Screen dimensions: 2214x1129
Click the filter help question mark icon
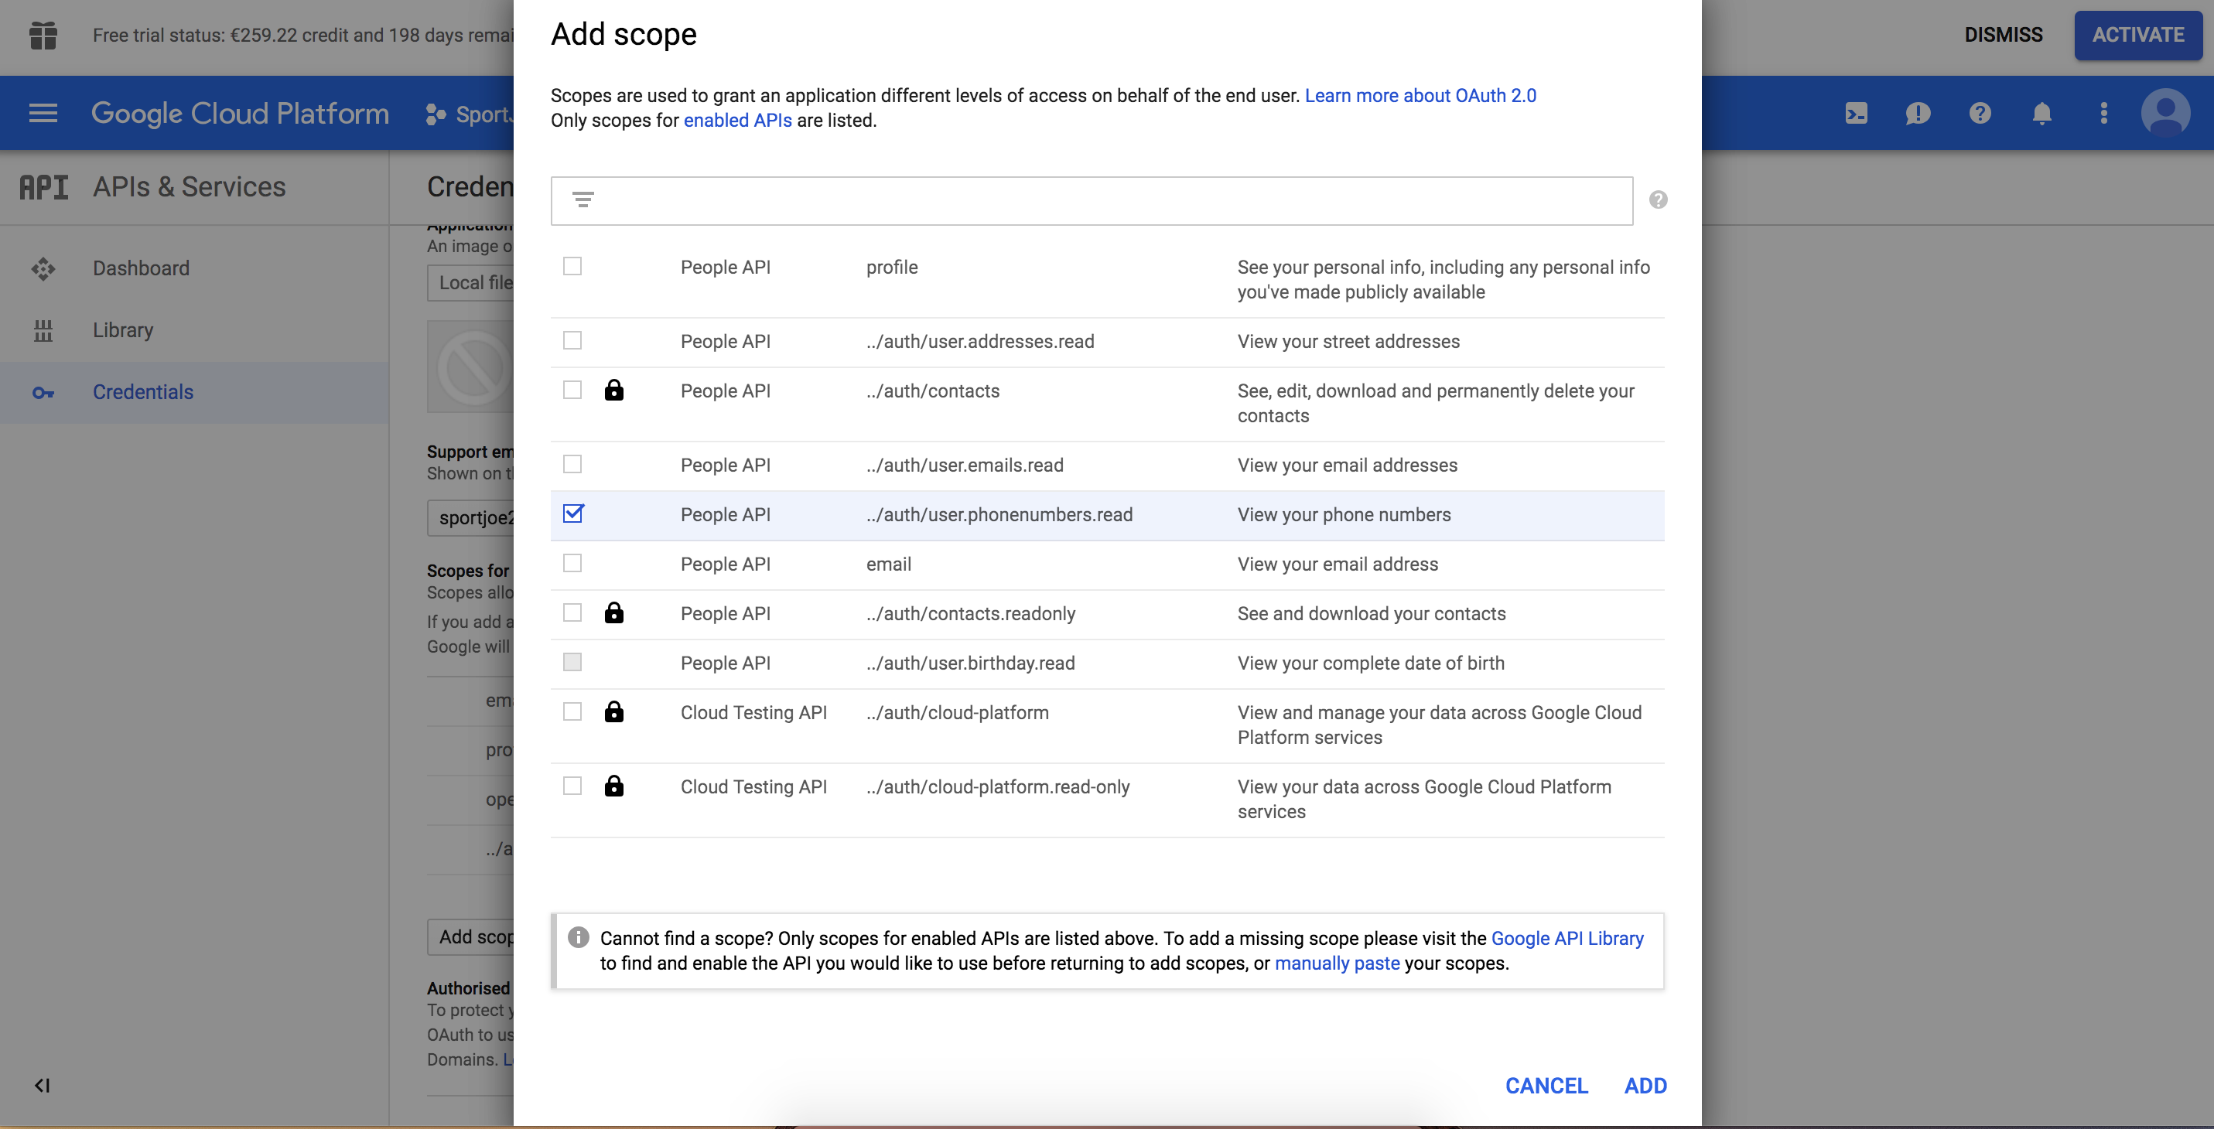pos(1659,200)
